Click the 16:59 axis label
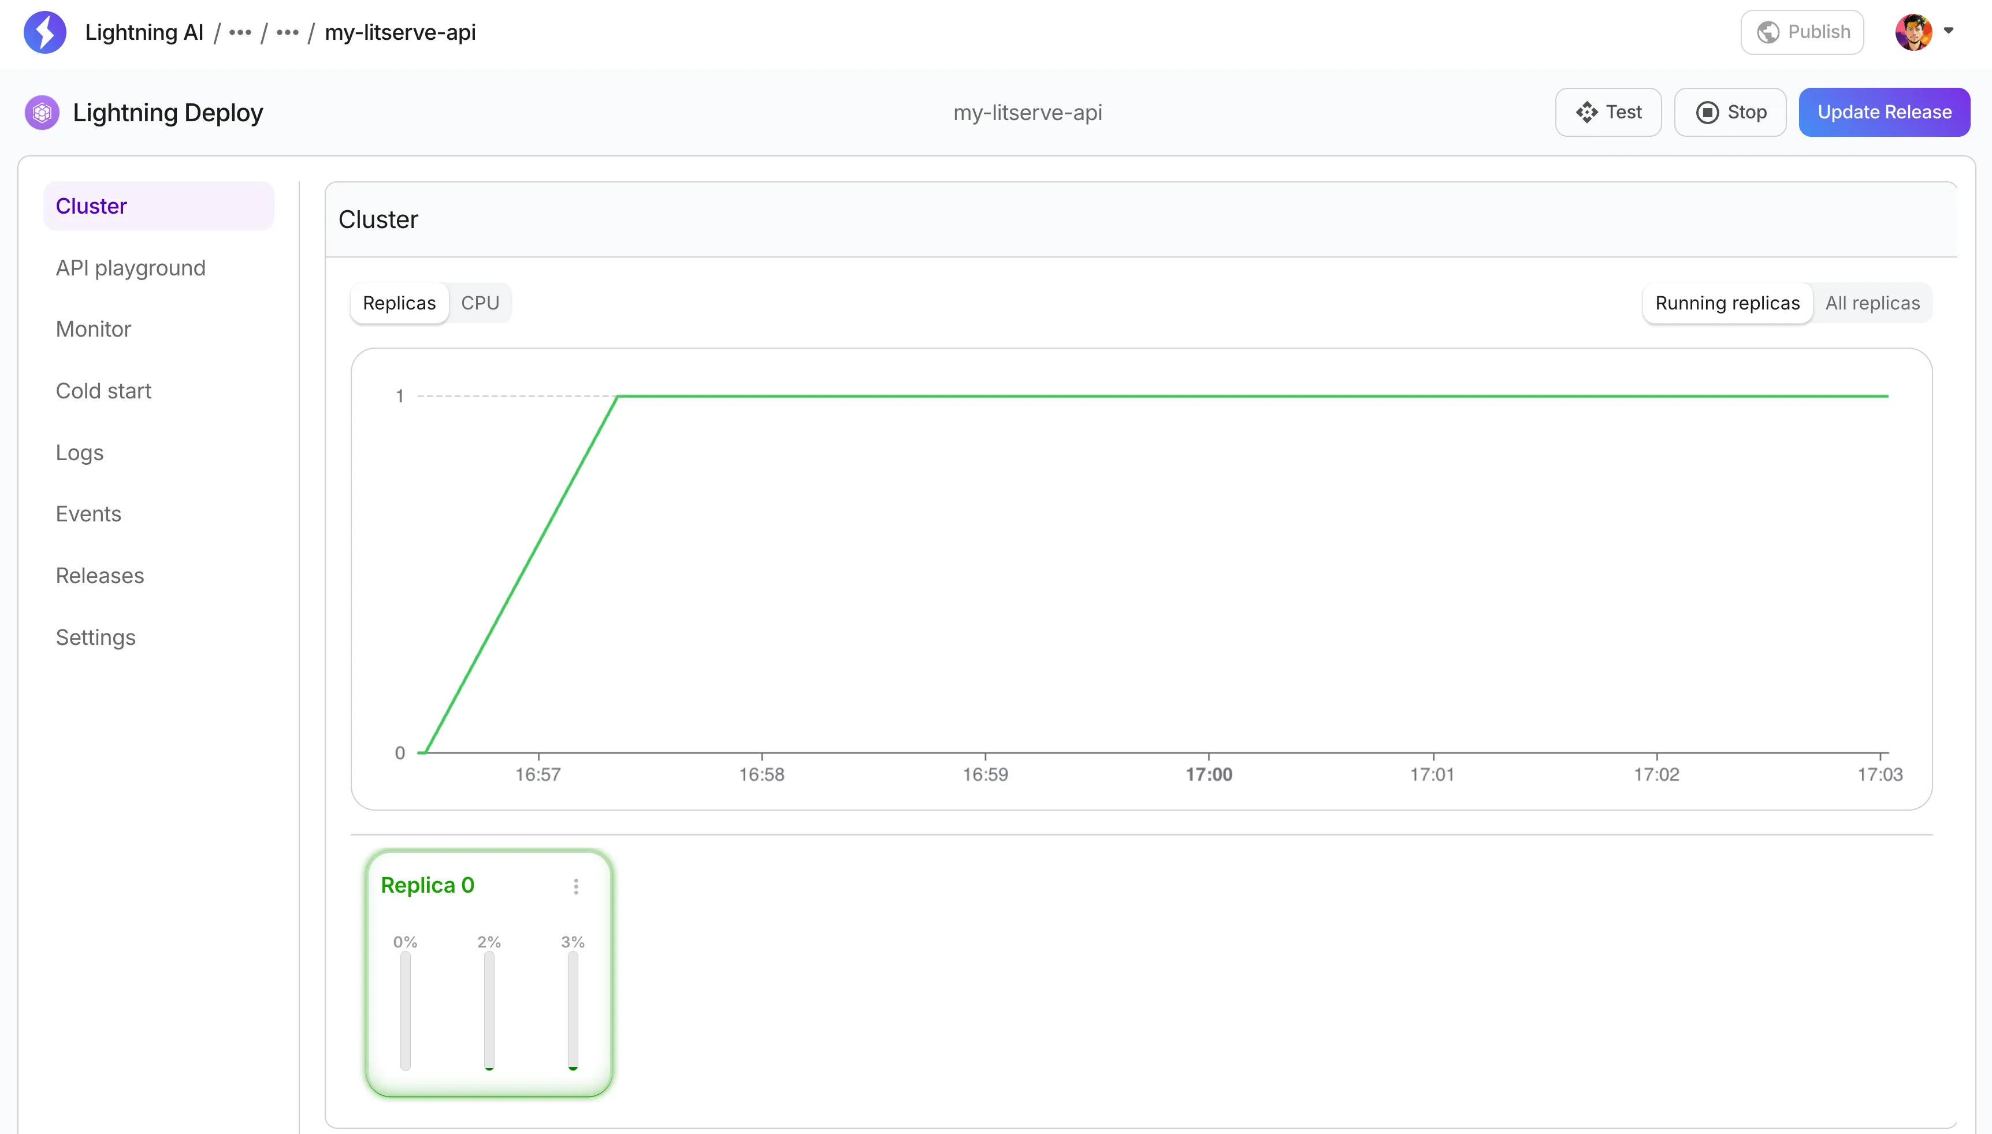 [984, 774]
